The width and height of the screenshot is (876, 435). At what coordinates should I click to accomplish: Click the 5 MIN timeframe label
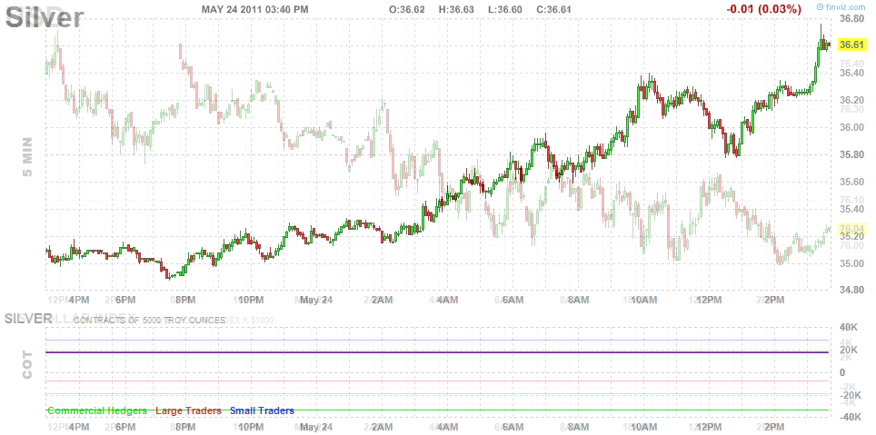point(26,160)
